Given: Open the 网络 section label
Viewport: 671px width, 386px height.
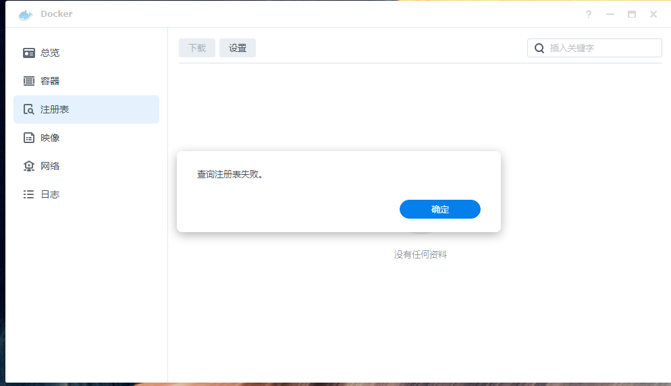Looking at the screenshot, I should point(50,166).
